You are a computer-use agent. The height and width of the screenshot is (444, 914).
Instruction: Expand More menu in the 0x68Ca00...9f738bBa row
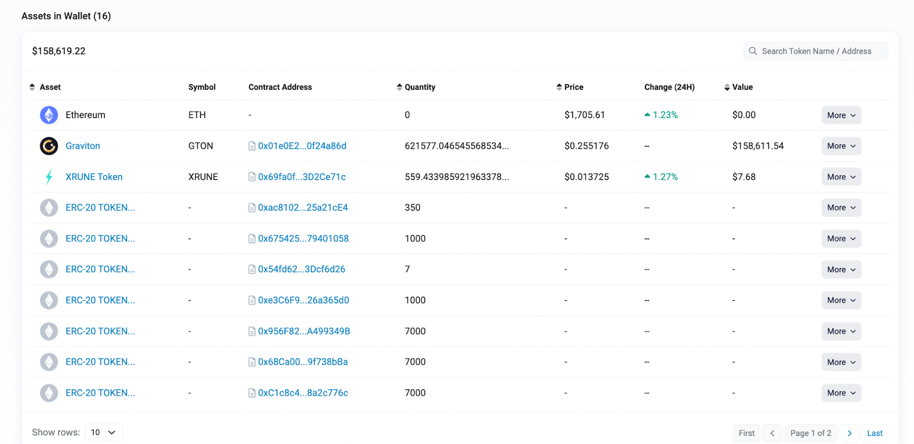coord(841,362)
